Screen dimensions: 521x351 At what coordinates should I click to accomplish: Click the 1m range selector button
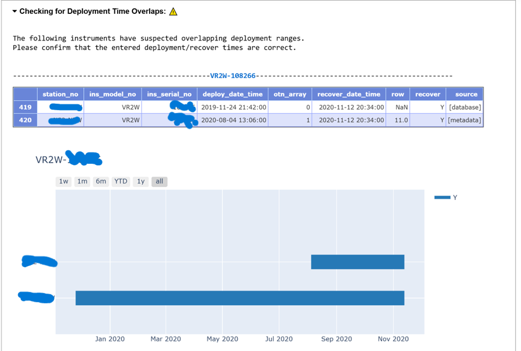click(x=82, y=181)
